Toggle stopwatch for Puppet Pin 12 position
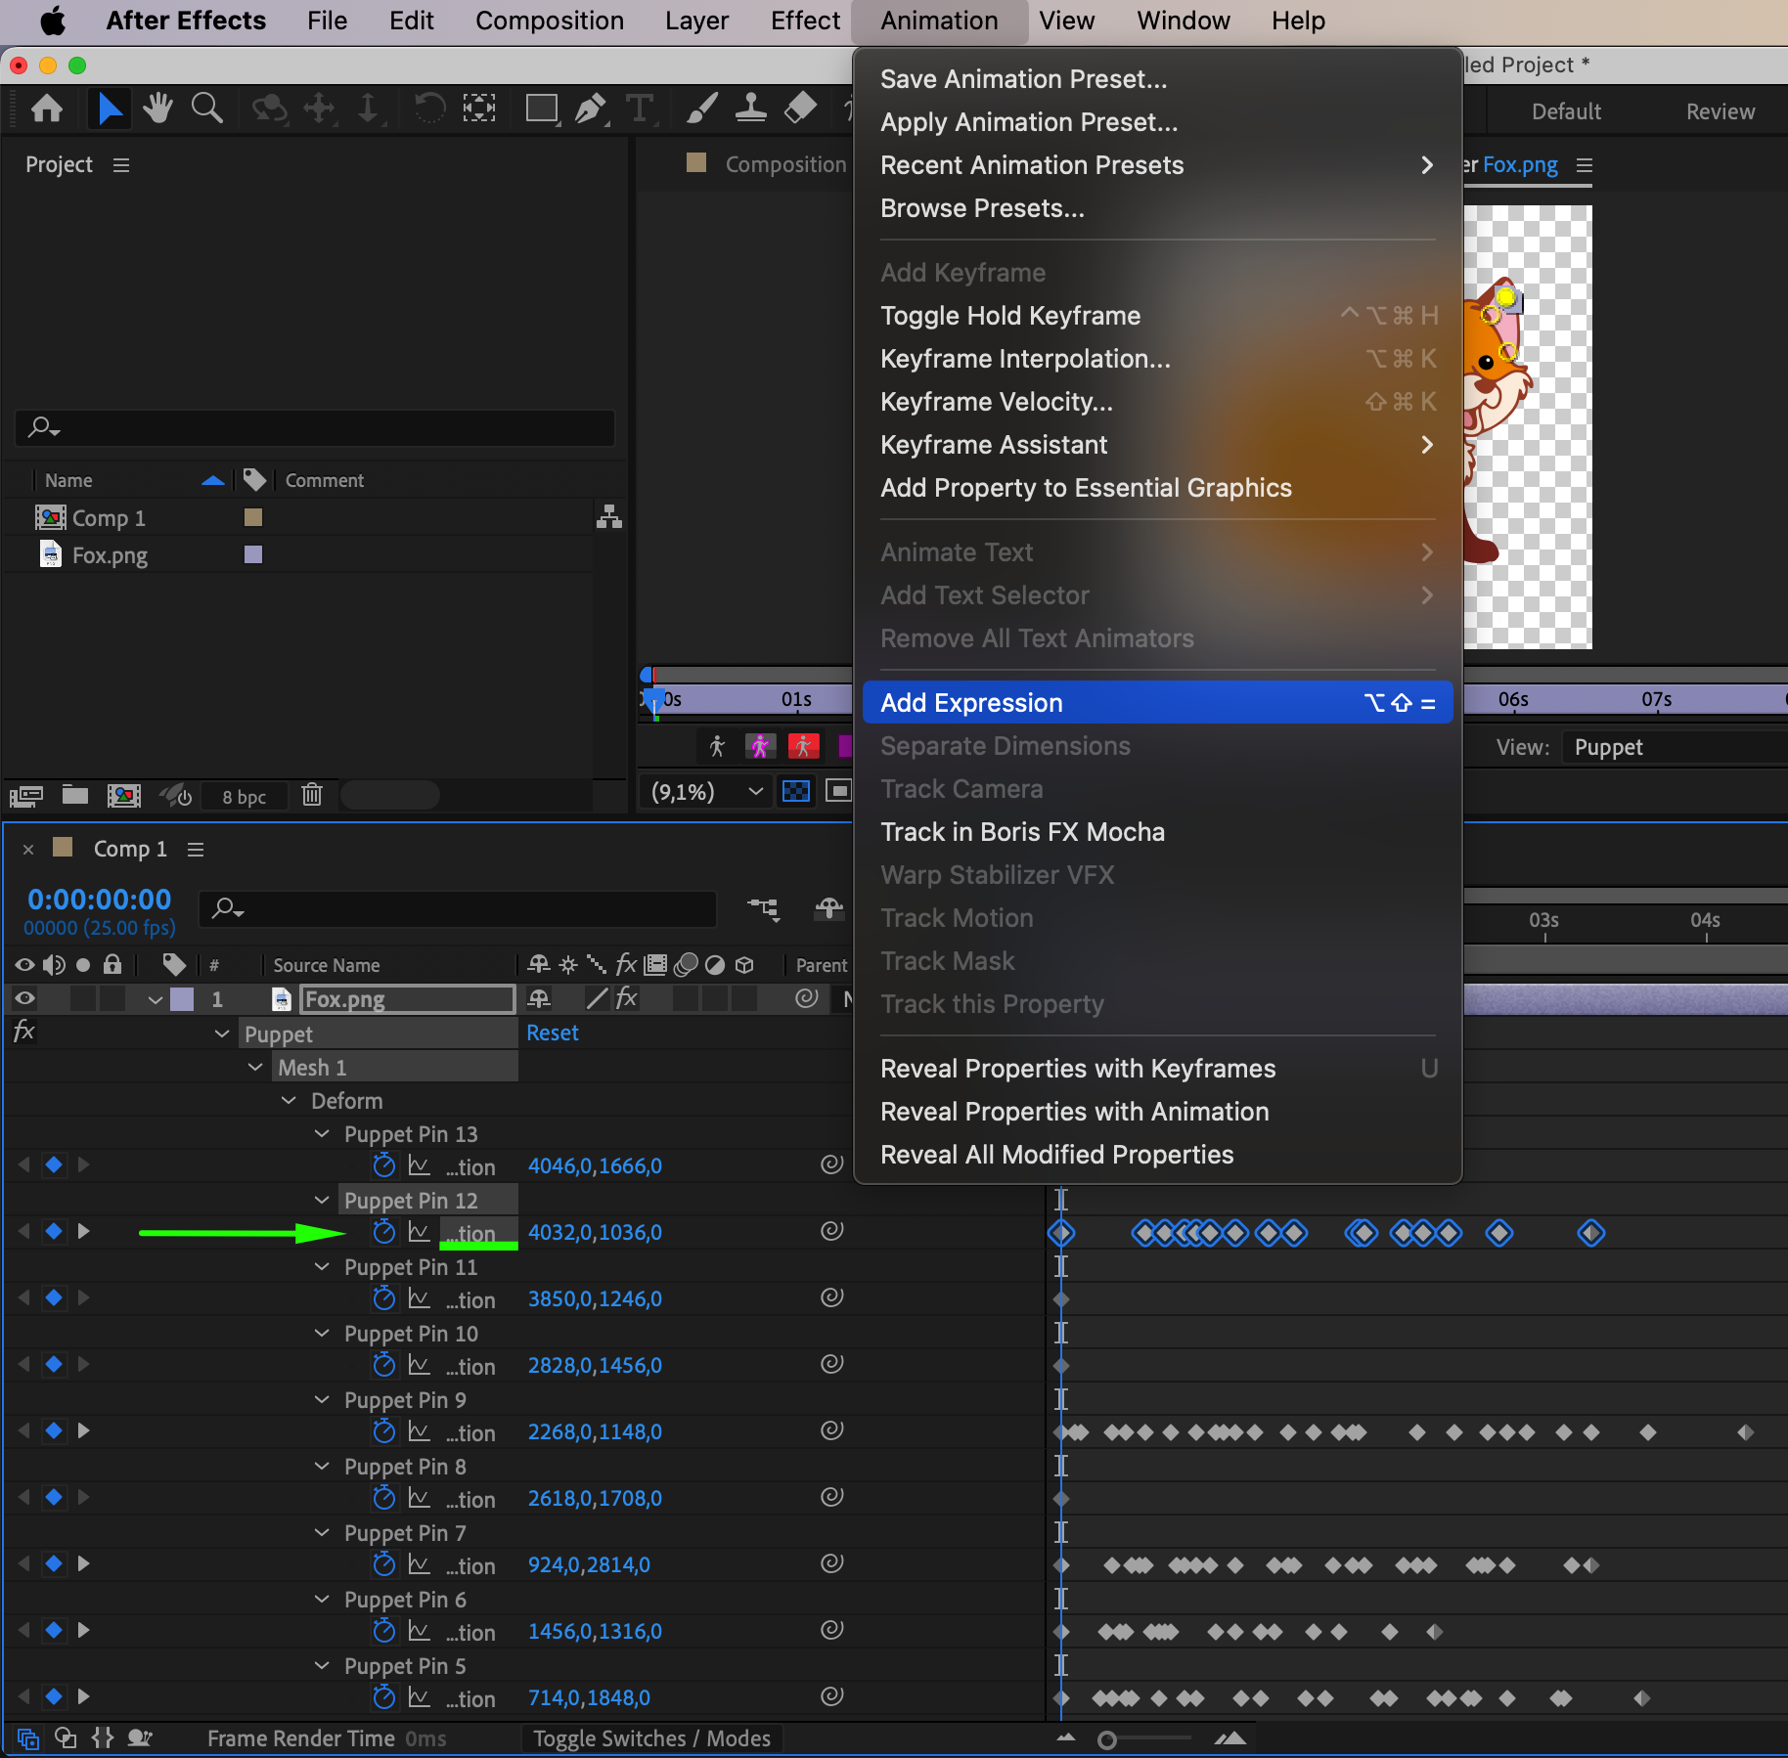This screenshot has height=1758, width=1788. [384, 1232]
